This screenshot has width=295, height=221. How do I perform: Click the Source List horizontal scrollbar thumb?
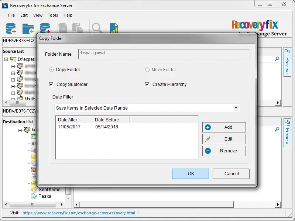18,103
